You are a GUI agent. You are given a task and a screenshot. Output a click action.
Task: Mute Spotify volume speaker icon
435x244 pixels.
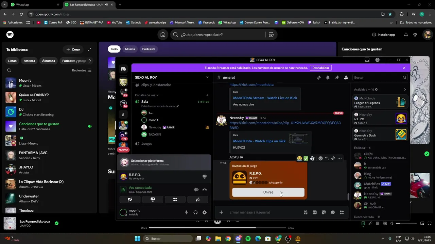392,223
